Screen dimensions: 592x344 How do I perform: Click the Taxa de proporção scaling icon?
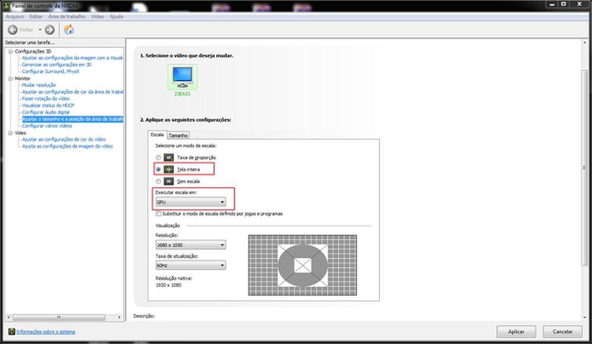[x=169, y=157]
